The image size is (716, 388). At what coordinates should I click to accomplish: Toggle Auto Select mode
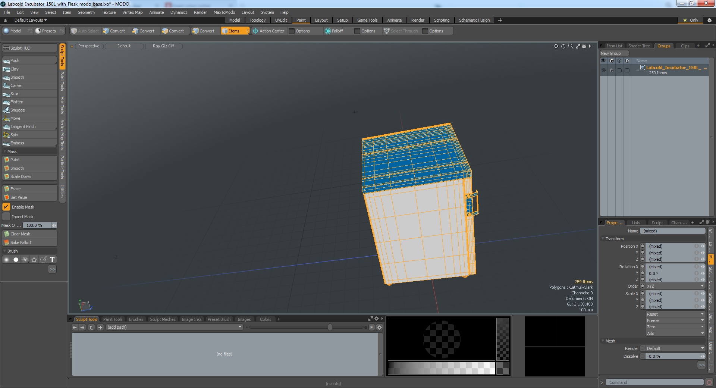pos(85,31)
